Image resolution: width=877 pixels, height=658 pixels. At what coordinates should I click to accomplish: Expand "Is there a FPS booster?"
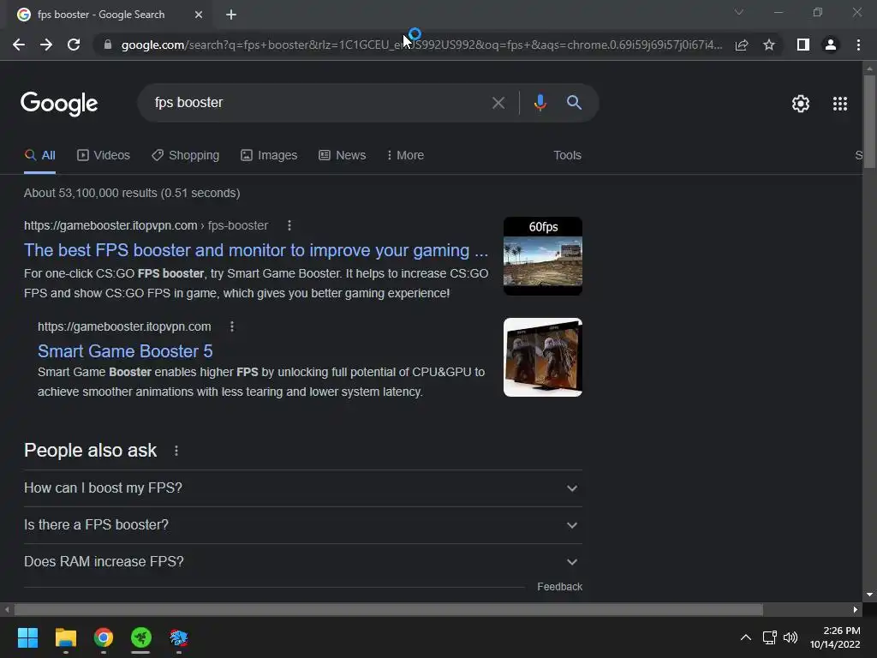click(303, 525)
